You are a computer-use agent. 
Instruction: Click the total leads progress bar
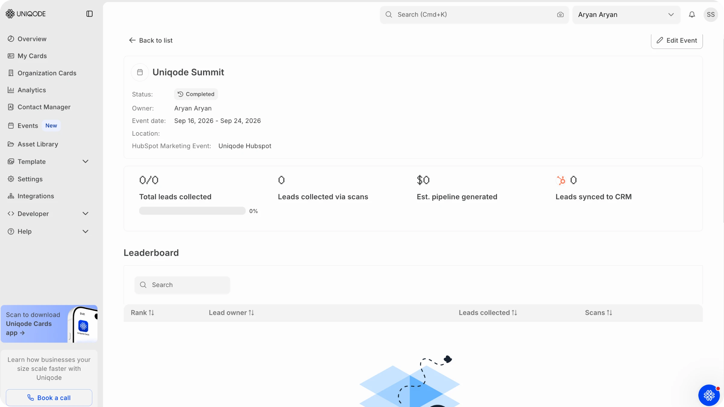pyautogui.click(x=192, y=211)
